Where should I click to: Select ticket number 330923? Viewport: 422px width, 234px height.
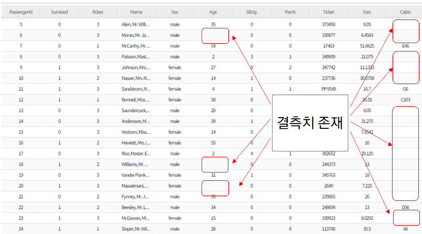[329, 218]
